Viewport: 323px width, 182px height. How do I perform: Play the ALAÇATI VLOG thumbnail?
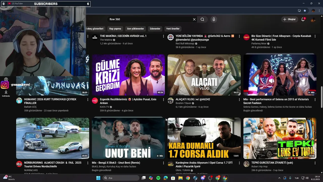coord(204,75)
